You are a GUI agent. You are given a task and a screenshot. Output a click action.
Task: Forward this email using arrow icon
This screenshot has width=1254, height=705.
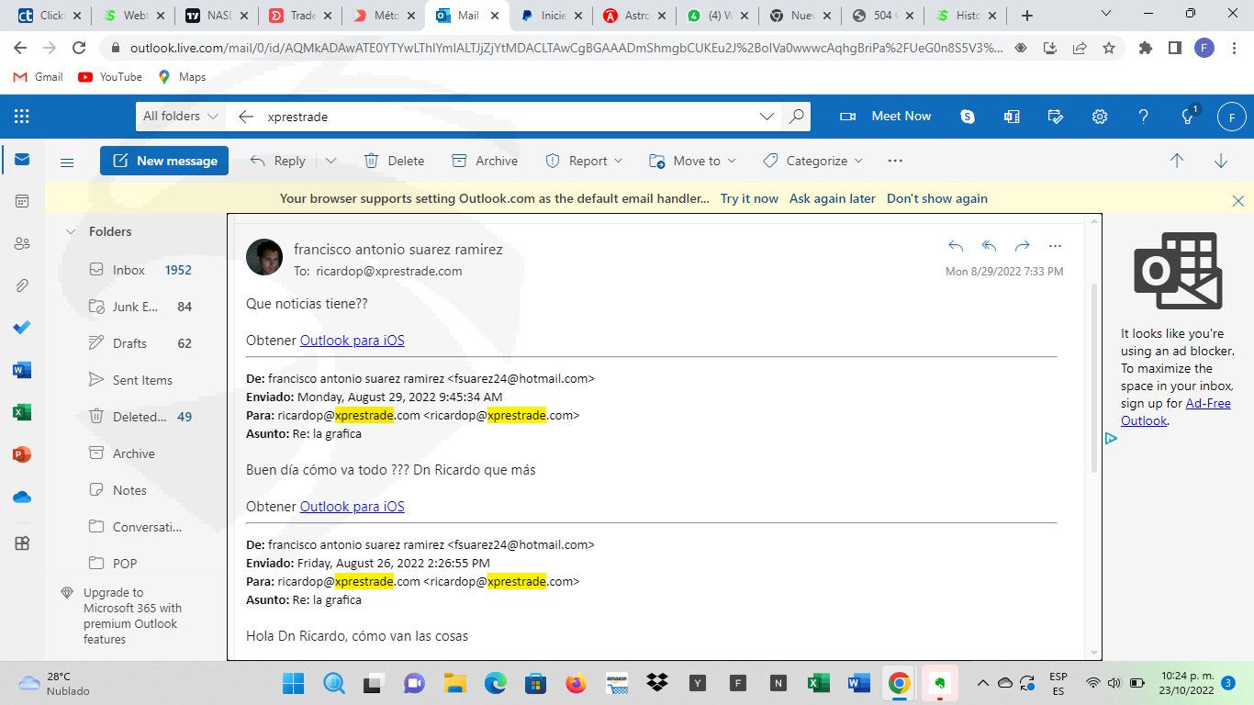coord(1022,246)
